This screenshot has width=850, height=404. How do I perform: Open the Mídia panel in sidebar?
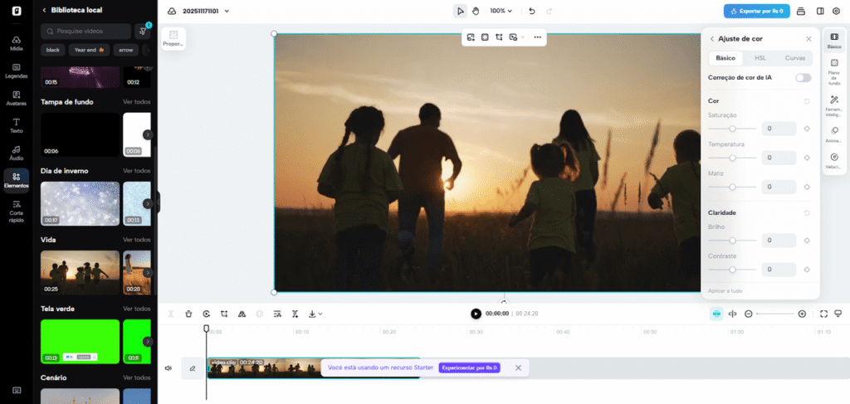coord(17,43)
